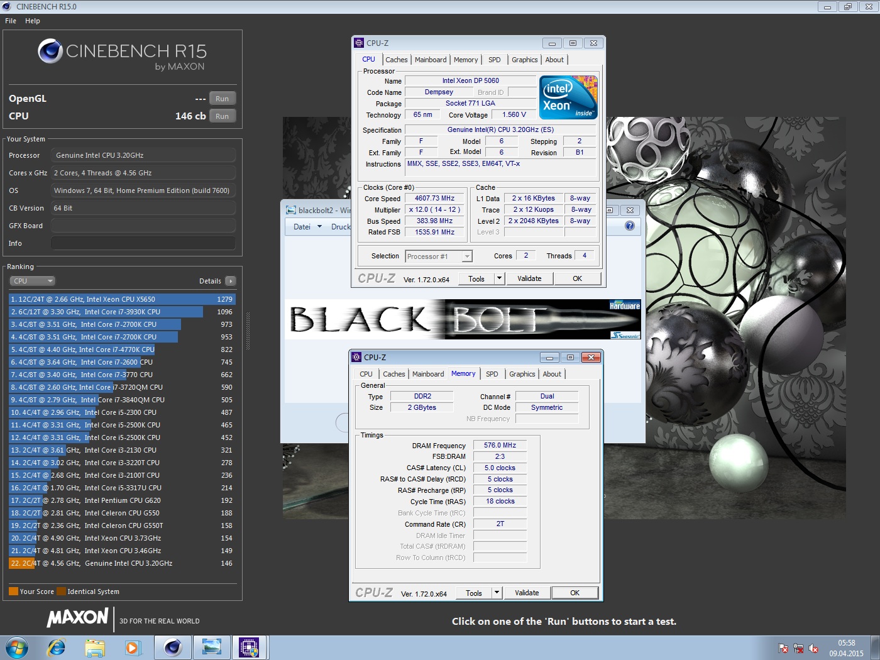Viewport: 880px width, 660px height.
Task: Switch to photo viewer taskbar icon
Action: [x=211, y=647]
